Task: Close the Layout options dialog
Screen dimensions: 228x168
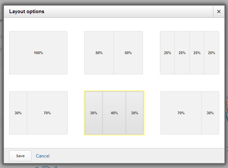Action: point(219,11)
